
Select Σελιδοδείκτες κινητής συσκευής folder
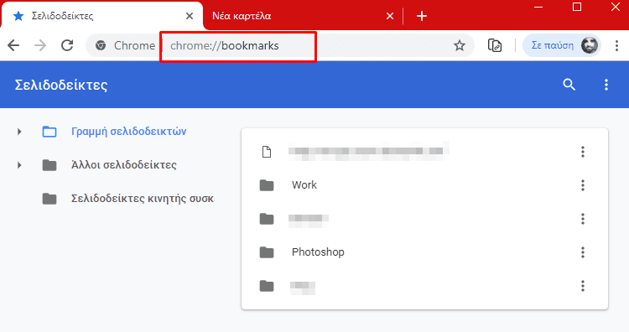pyautogui.click(x=143, y=199)
